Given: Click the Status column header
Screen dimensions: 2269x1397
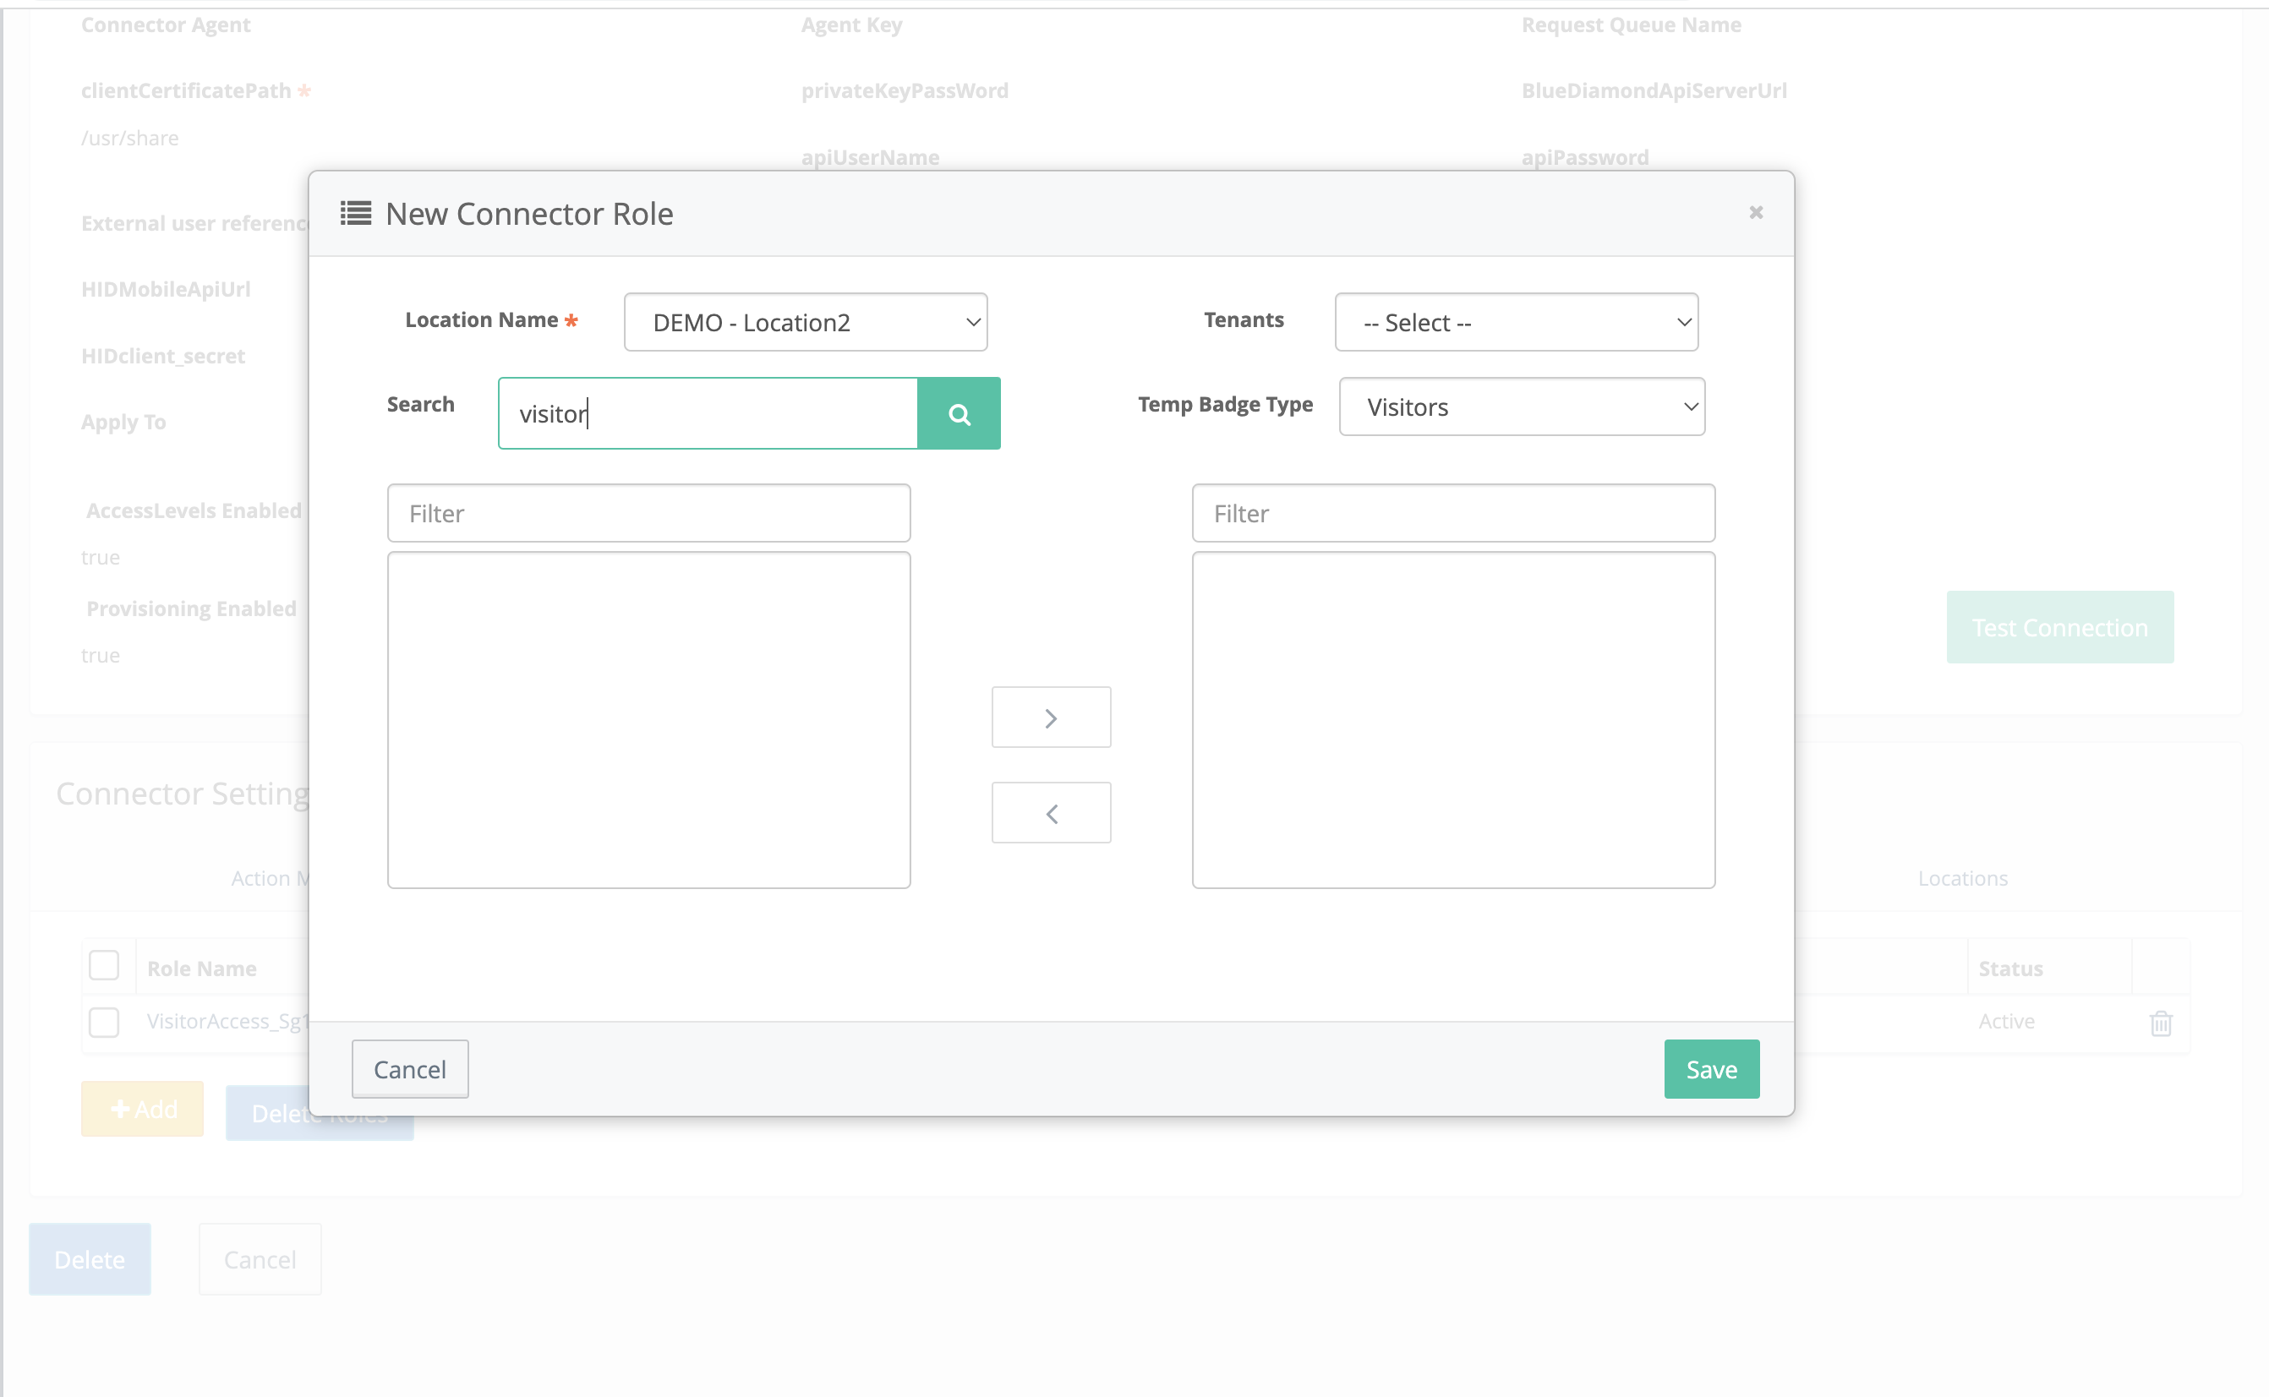Looking at the screenshot, I should [x=2010, y=969].
